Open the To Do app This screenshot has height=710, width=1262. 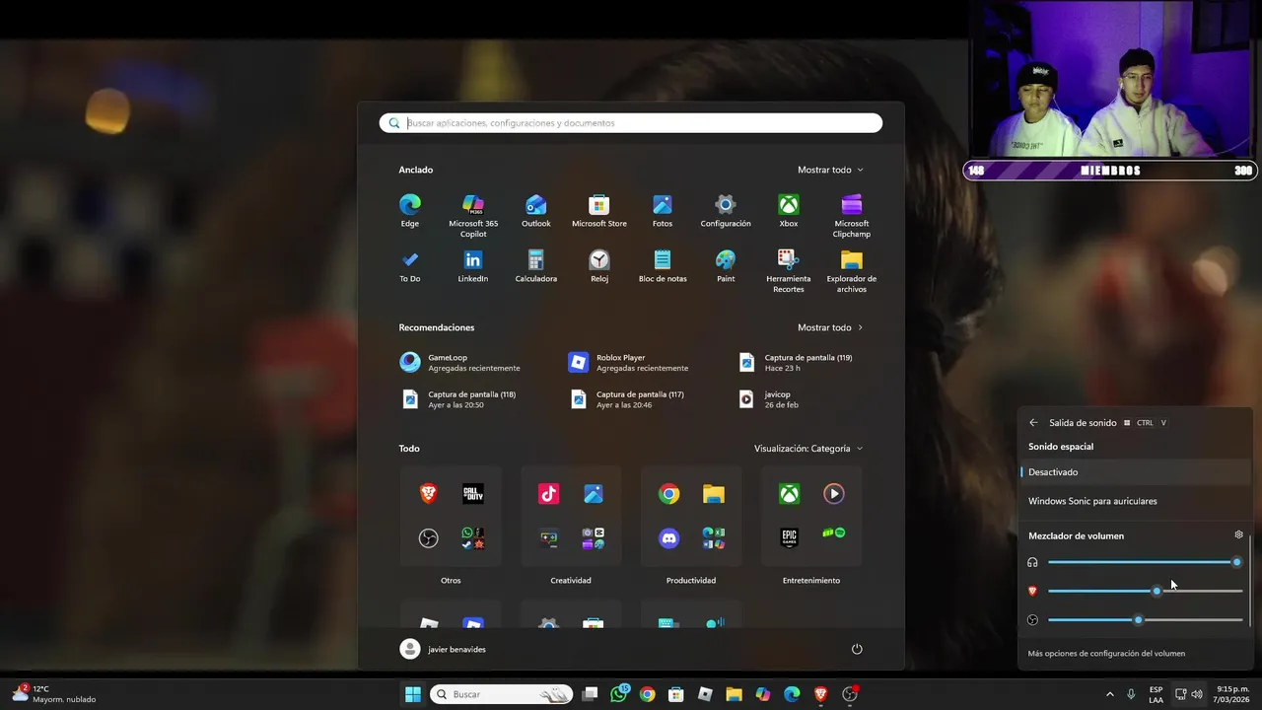[410, 265]
